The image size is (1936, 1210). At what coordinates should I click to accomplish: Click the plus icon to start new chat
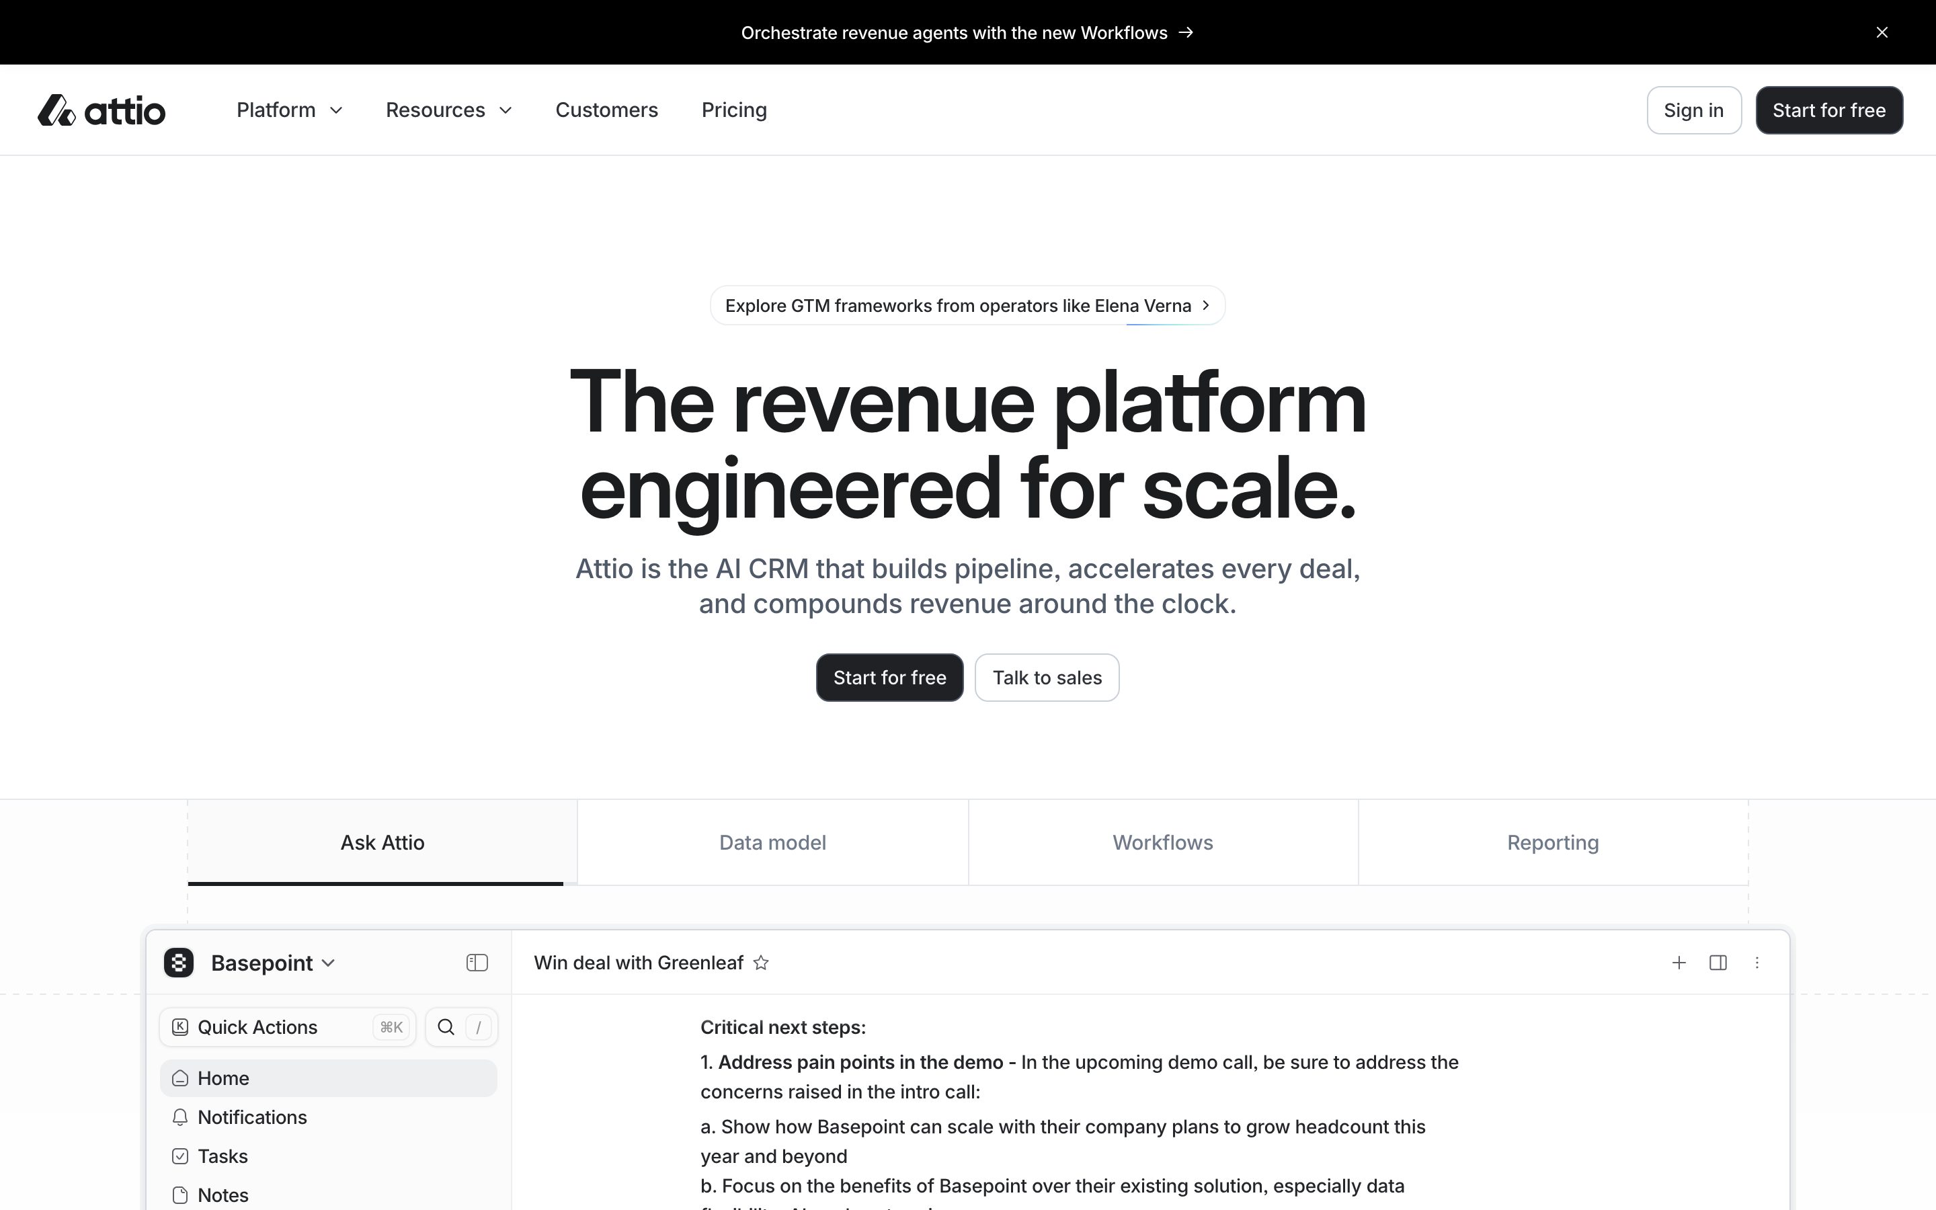coord(1679,963)
